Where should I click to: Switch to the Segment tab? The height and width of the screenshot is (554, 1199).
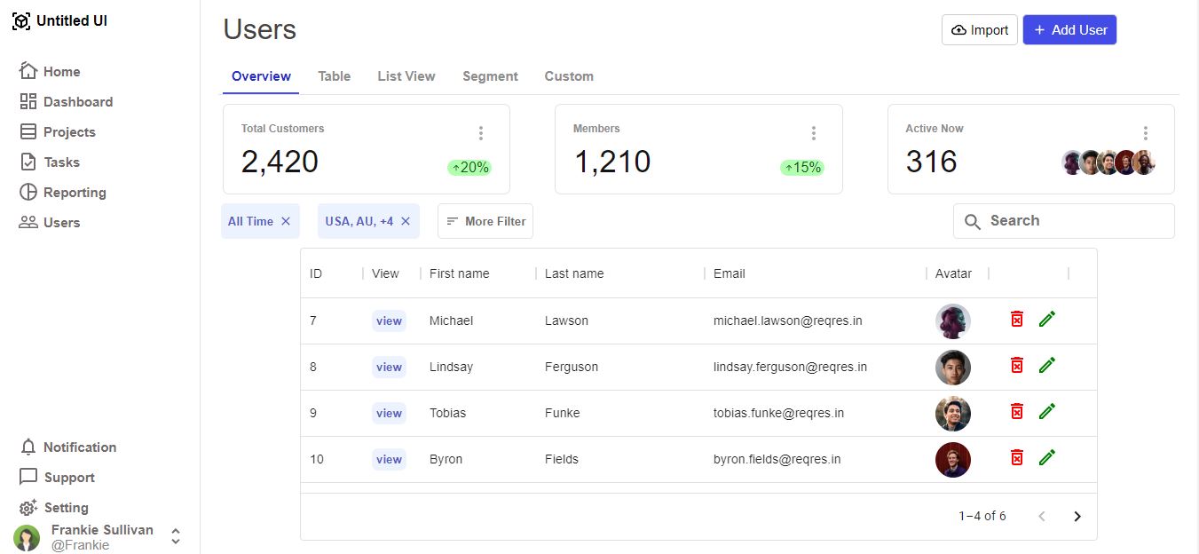[490, 76]
